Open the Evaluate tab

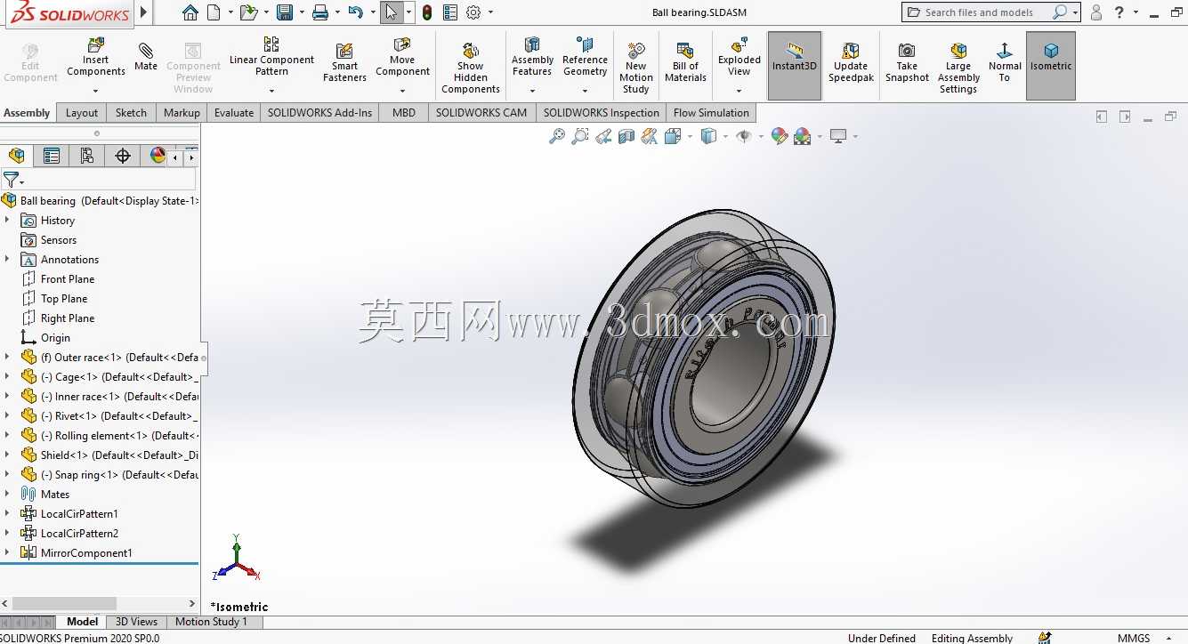[x=234, y=113]
